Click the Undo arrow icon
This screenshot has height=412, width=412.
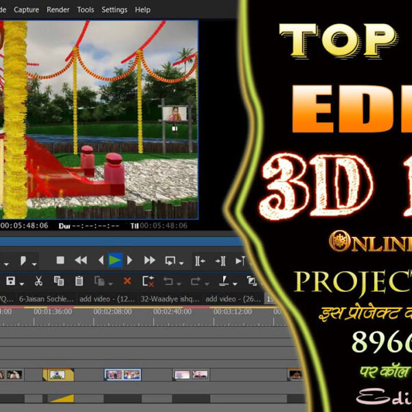168,281
